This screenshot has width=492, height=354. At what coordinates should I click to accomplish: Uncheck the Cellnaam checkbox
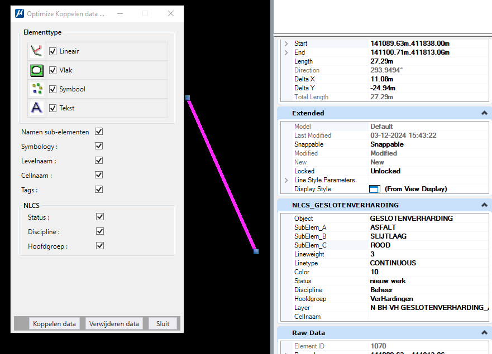(99, 175)
